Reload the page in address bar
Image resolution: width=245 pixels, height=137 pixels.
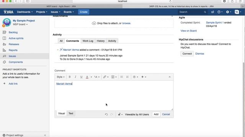(x=170, y=1)
